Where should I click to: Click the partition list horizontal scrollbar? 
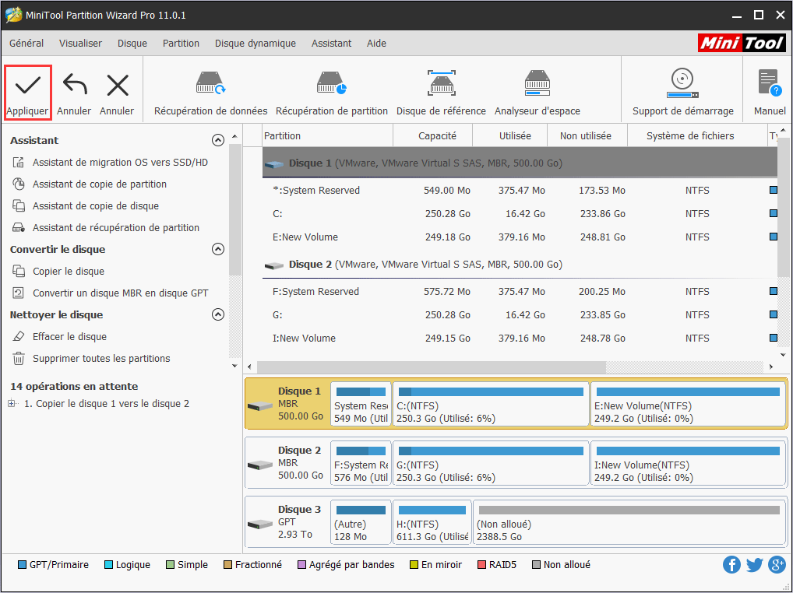[432, 367]
